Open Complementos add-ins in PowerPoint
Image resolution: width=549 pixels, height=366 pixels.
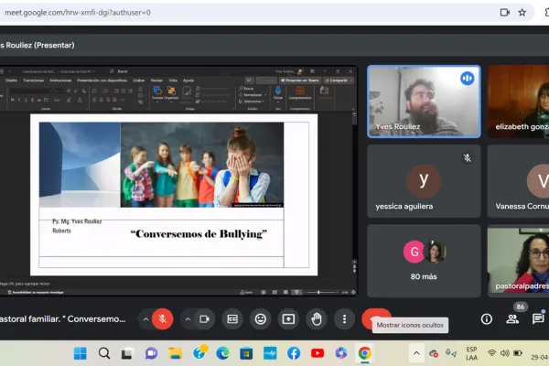tap(300, 93)
